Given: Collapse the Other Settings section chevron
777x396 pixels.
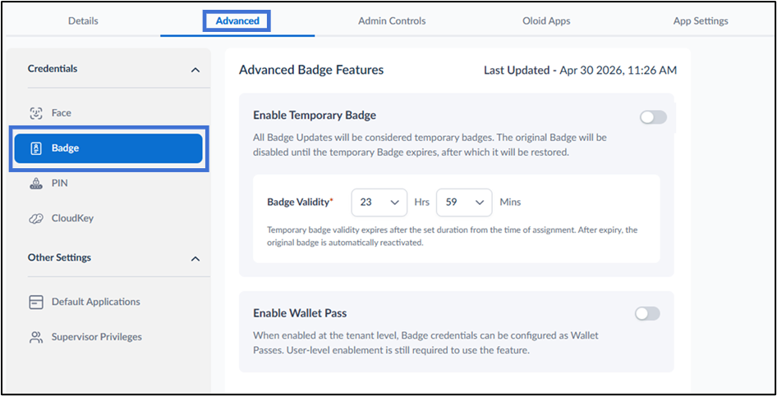Looking at the screenshot, I should pos(195,259).
